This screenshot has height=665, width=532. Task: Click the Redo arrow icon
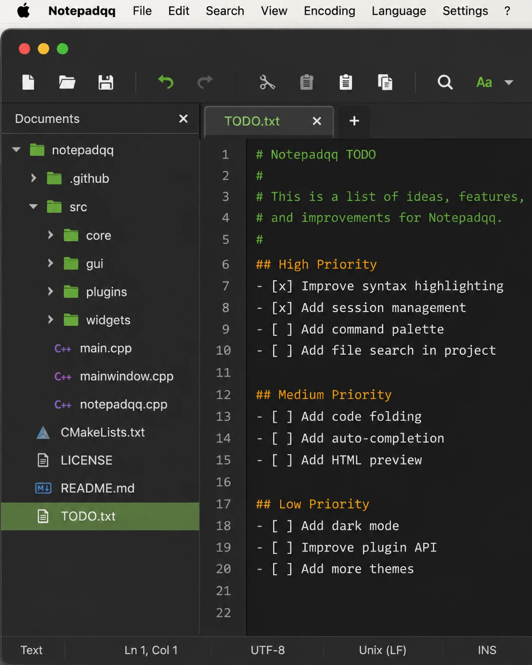tap(205, 82)
